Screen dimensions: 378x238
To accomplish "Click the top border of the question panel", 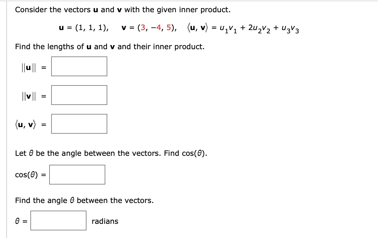I will 188,1.
